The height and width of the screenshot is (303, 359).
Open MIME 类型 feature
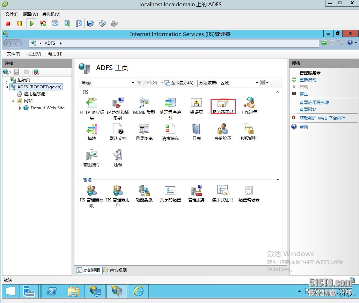tap(144, 106)
